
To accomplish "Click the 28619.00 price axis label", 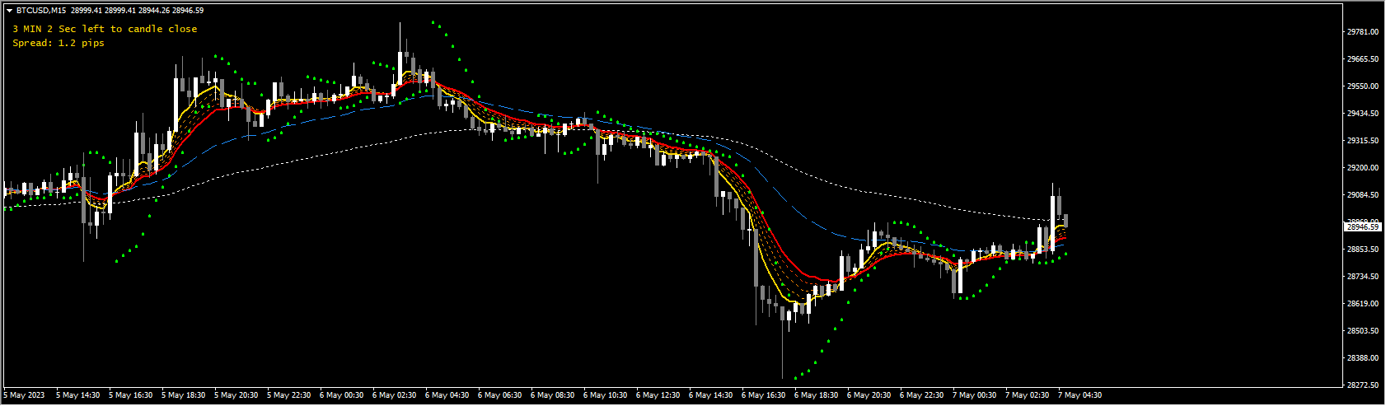I will [1363, 304].
